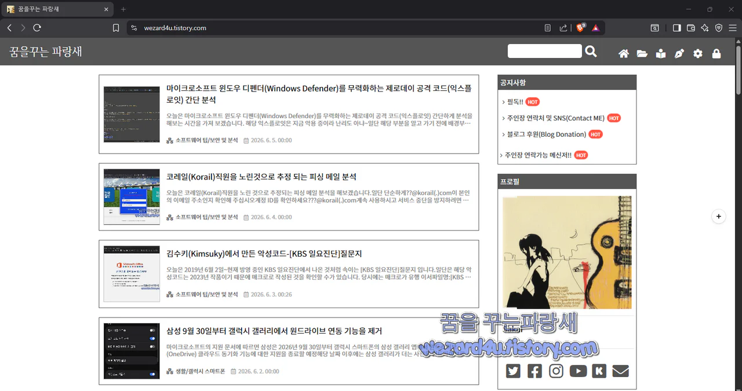Viewport: 742px width, 391px height.
Task: Toggle the browser sidebar panel icon
Action: pos(676,28)
